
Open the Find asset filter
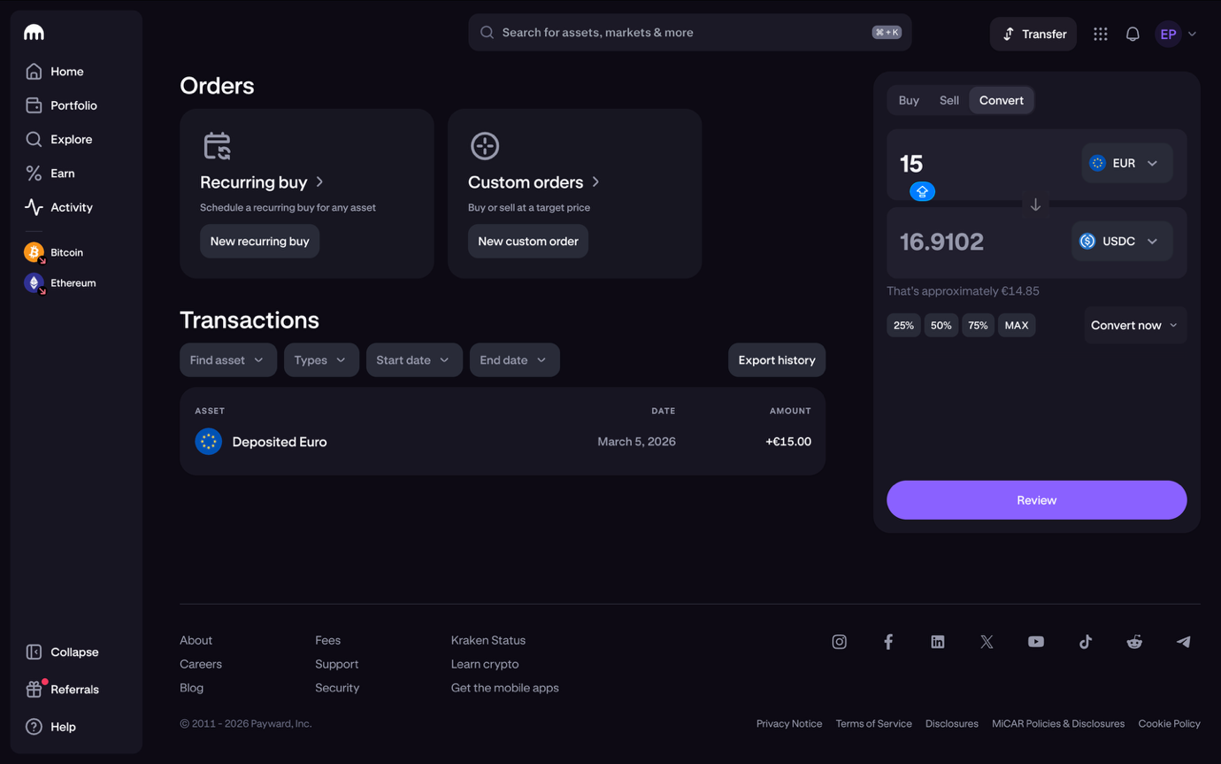(228, 360)
